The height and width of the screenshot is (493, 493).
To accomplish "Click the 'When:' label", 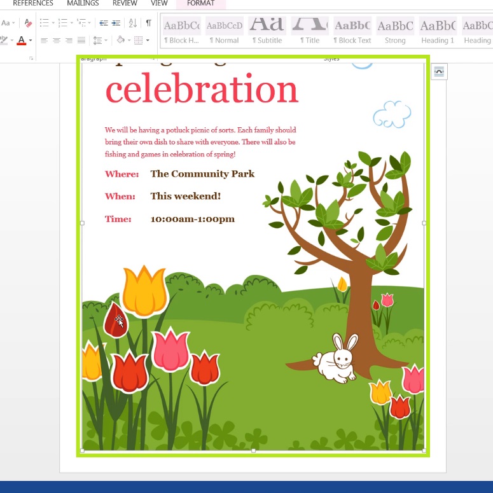I will pyautogui.click(x=120, y=196).
